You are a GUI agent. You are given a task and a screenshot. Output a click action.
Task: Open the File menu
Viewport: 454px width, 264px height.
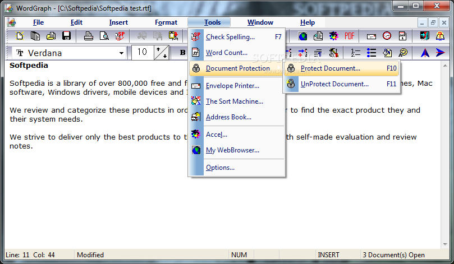click(x=38, y=22)
